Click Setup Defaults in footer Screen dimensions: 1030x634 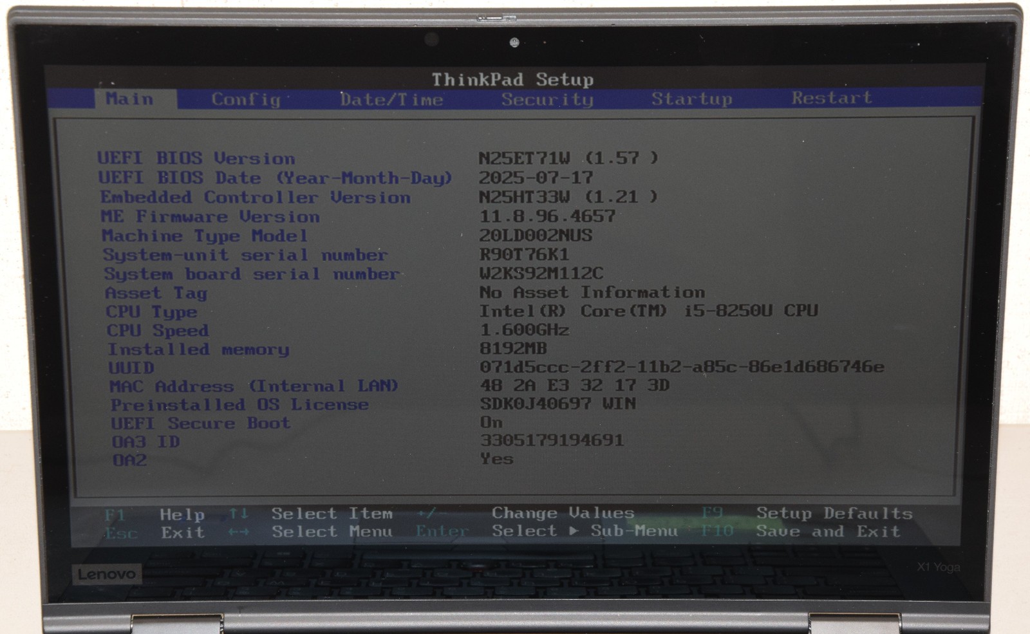pos(834,513)
